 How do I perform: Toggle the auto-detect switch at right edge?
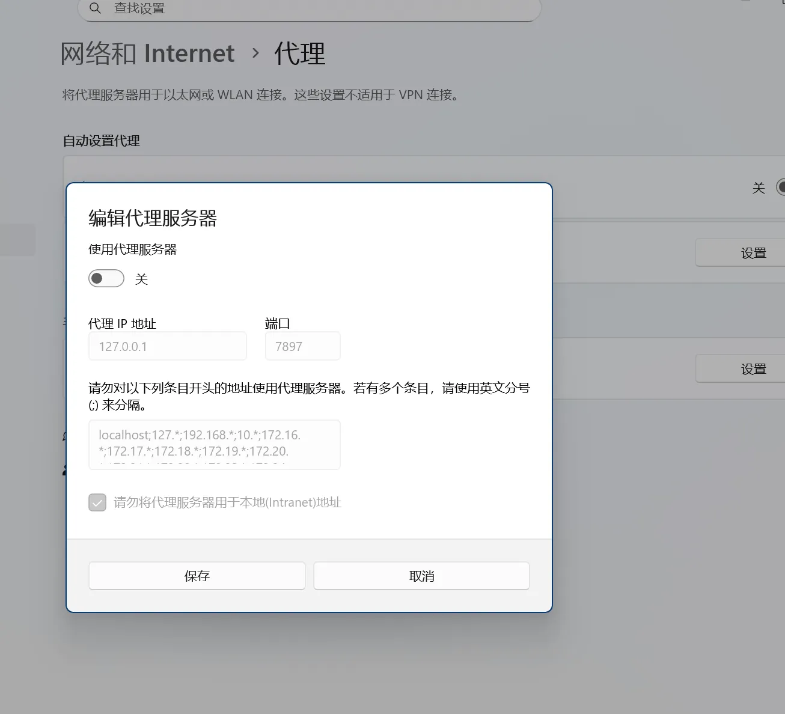point(780,188)
